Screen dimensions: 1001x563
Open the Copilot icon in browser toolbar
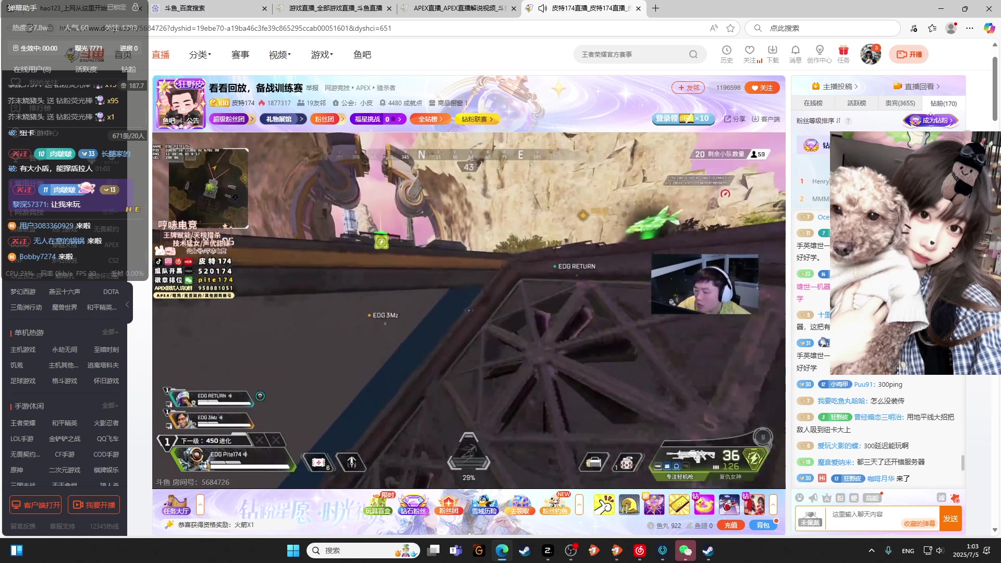(x=989, y=28)
